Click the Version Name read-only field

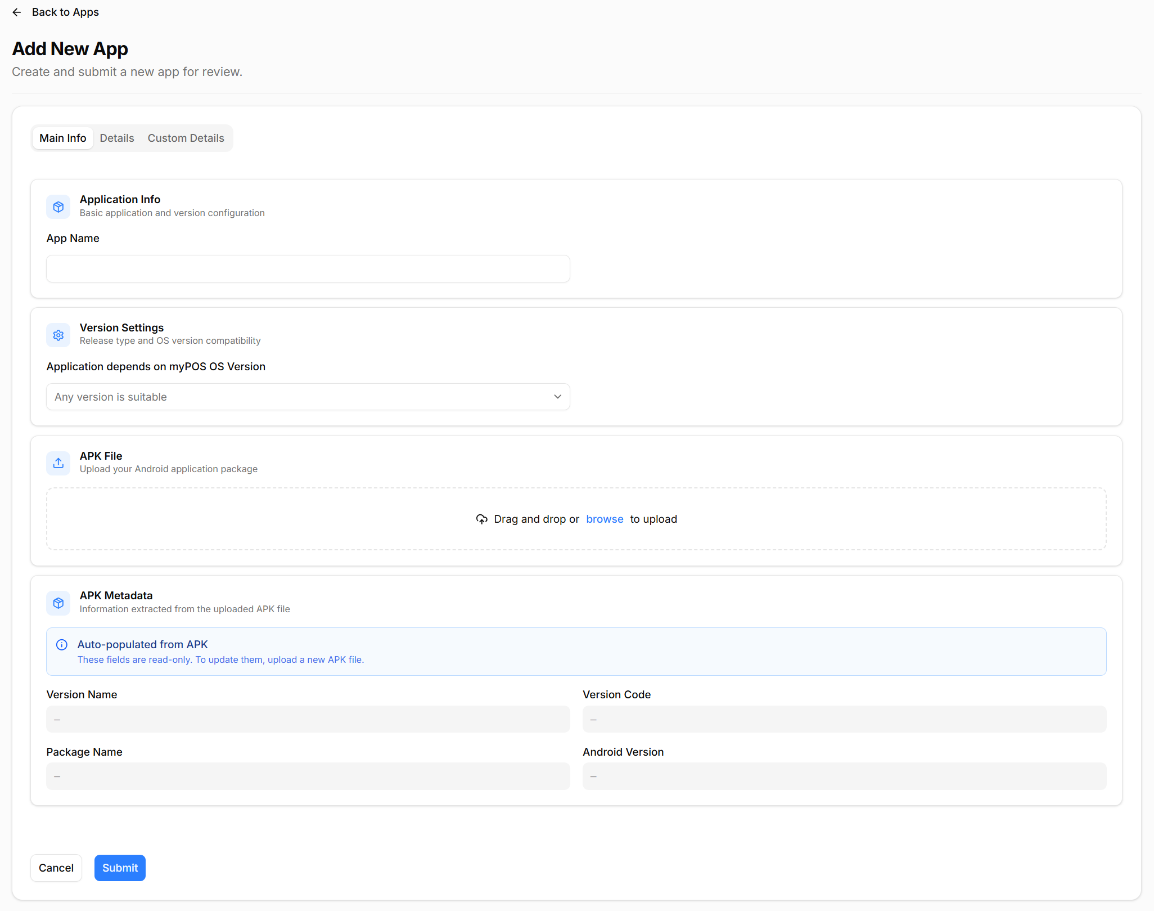[308, 719]
